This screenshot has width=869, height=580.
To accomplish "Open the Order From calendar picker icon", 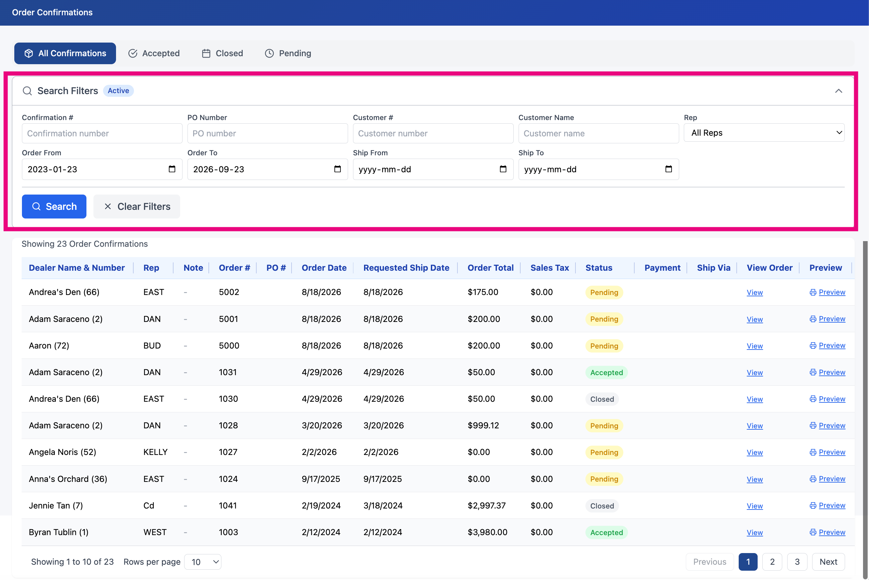I will pyautogui.click(x=172, y=169).
